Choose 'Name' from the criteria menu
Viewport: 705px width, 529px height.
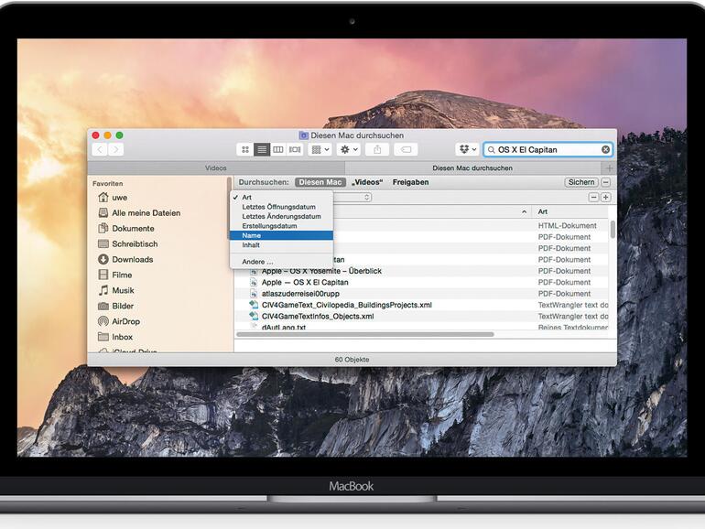[252, 235]
